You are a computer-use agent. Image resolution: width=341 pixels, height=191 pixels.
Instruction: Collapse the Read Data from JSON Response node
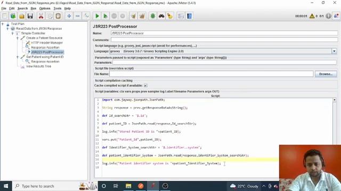click(7, 29)
